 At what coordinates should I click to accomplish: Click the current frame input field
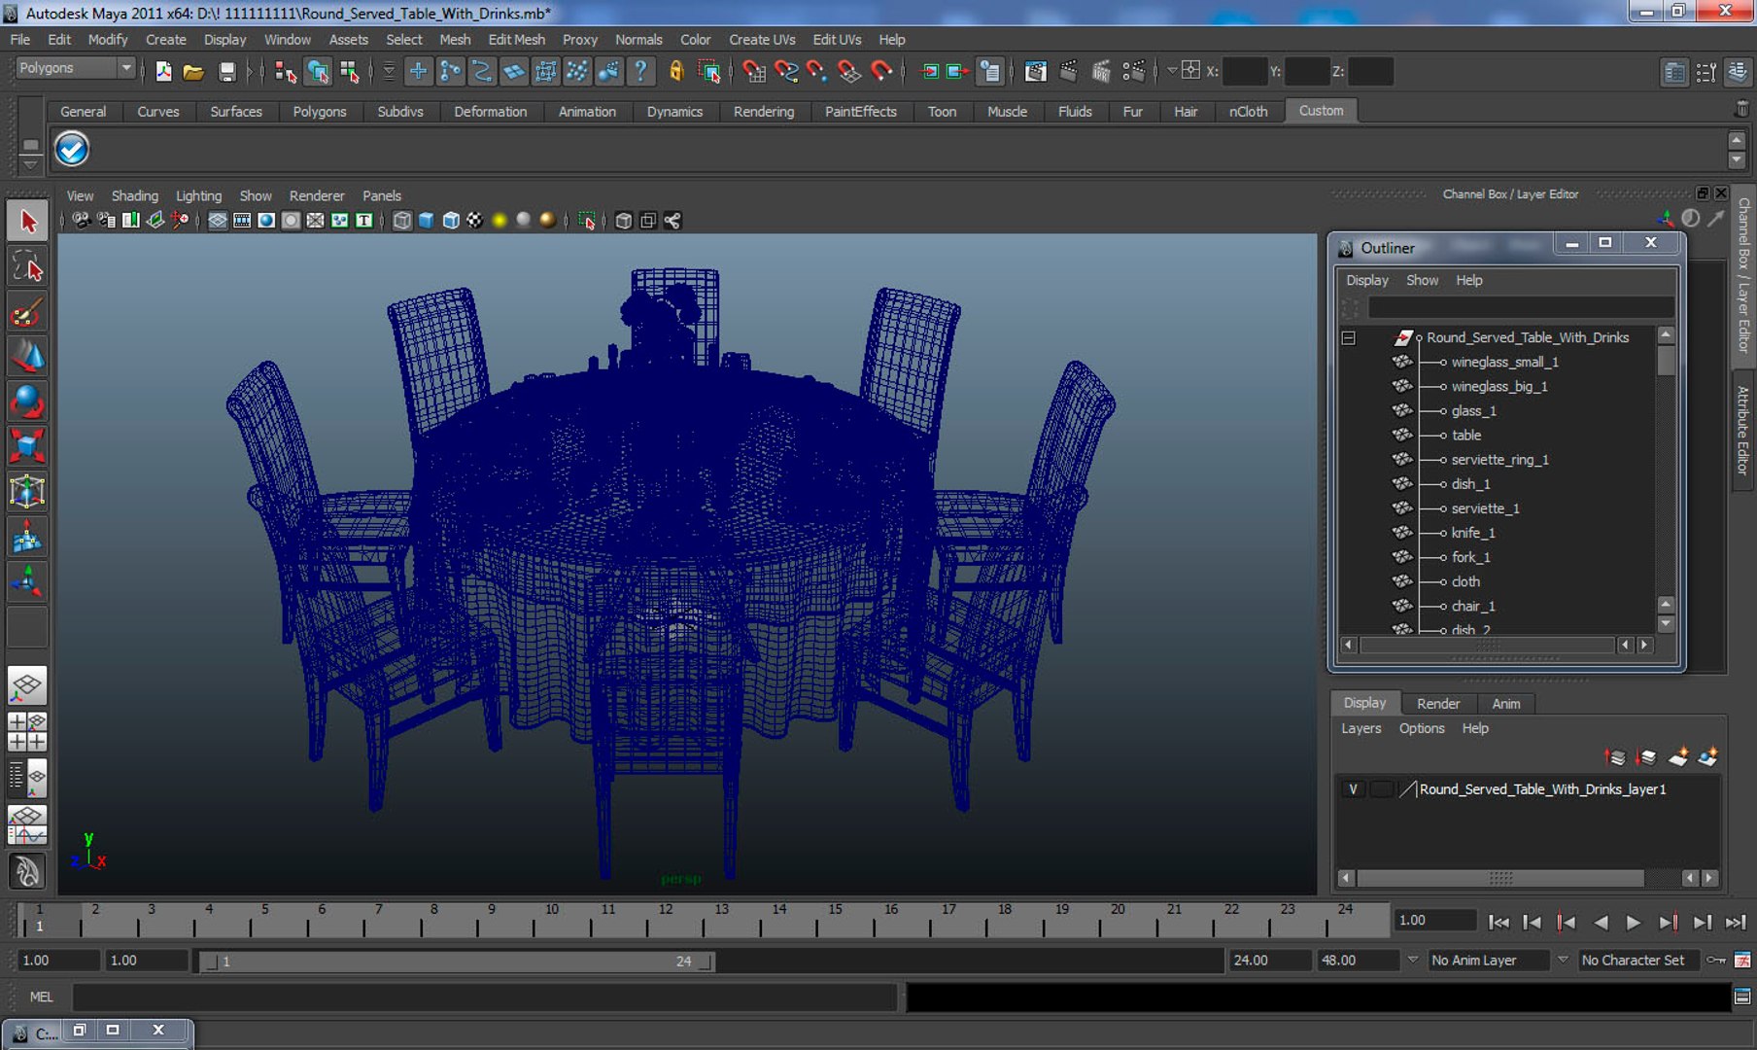[1434, 921]
